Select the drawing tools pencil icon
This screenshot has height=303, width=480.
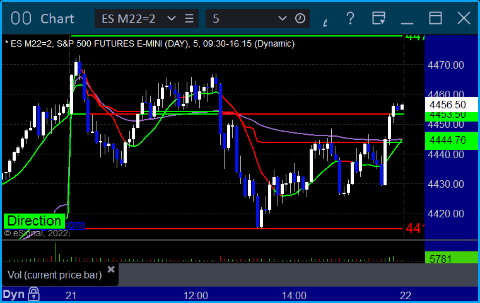pos(325,22)
